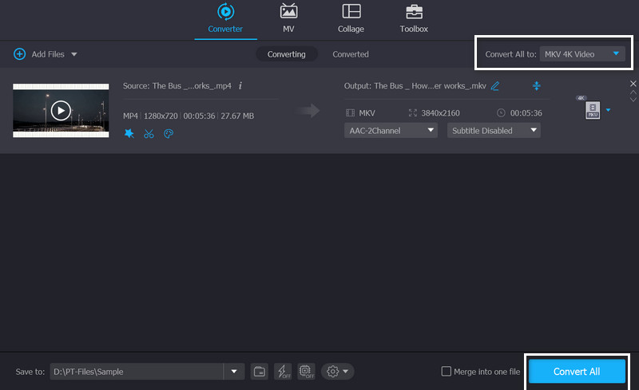Expand the AAC-2Channel audio dropdown
This screenshot has height=390, width=639.
[391, 130]
